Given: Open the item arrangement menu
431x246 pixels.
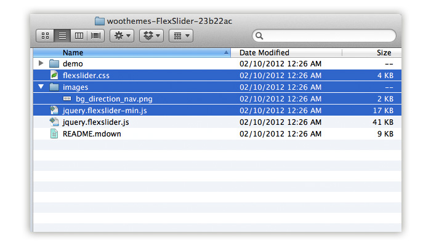Looking at the screenshot, I should 181,36.
